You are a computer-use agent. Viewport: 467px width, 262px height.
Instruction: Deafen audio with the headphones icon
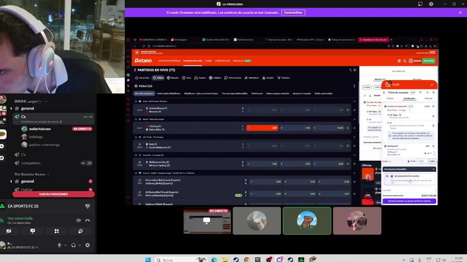[73, 245]
